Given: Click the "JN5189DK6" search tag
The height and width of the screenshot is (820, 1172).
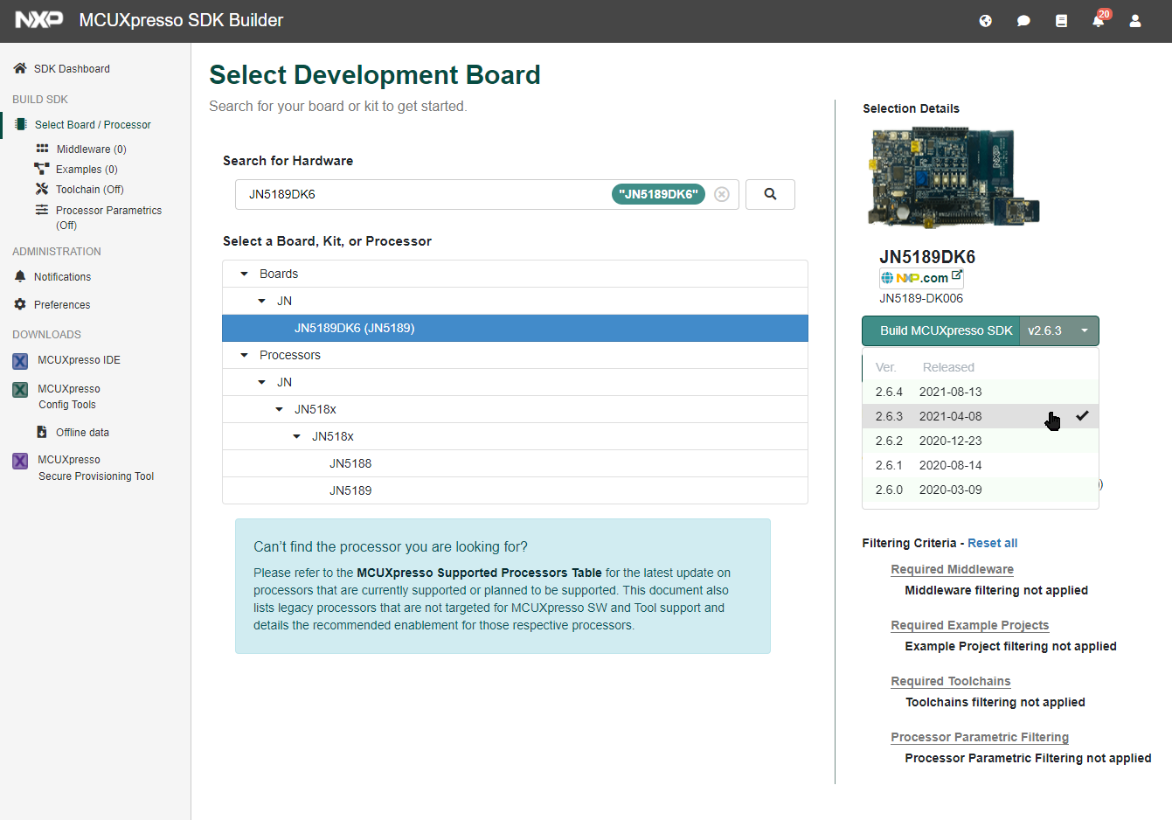Looking at the screenshot, I should (x=658, y=194).
